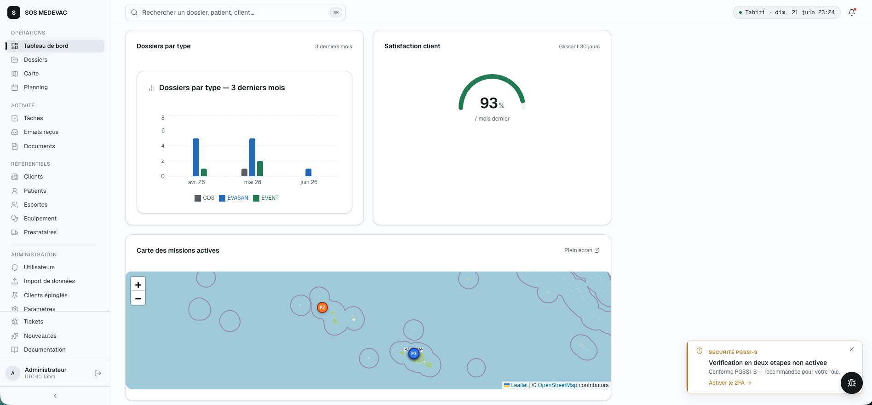Open the bug report floating button
The width and height of the screenshot is (872, 405).
pyautogui.click(x=852, y=383)
